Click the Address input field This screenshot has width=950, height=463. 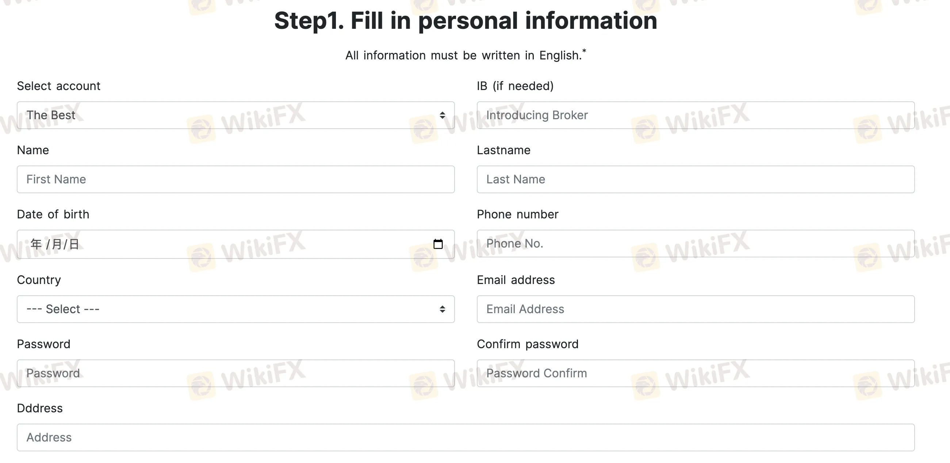pyautogui.click(x=466, y=437)
